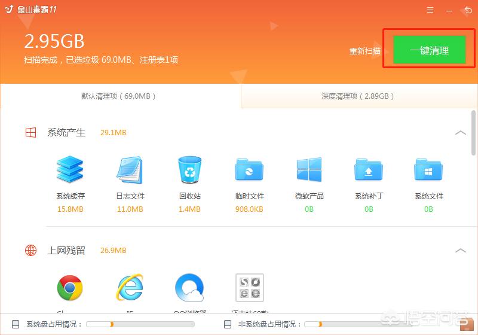Select the Internet Explorer icon
Image resolution: width=478 pixels, height=335 pixels.
click(130, 287)
